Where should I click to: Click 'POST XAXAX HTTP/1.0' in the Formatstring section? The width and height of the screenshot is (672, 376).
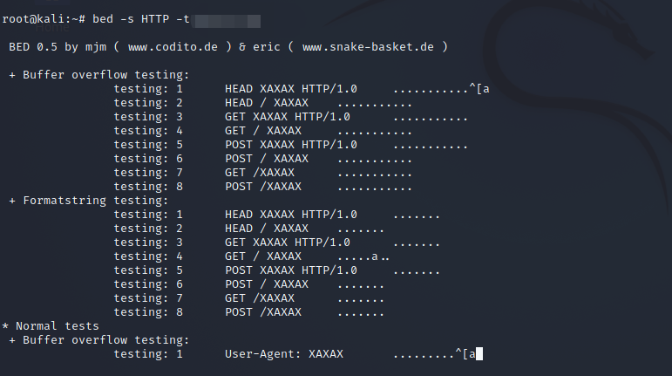coord(290,270)
